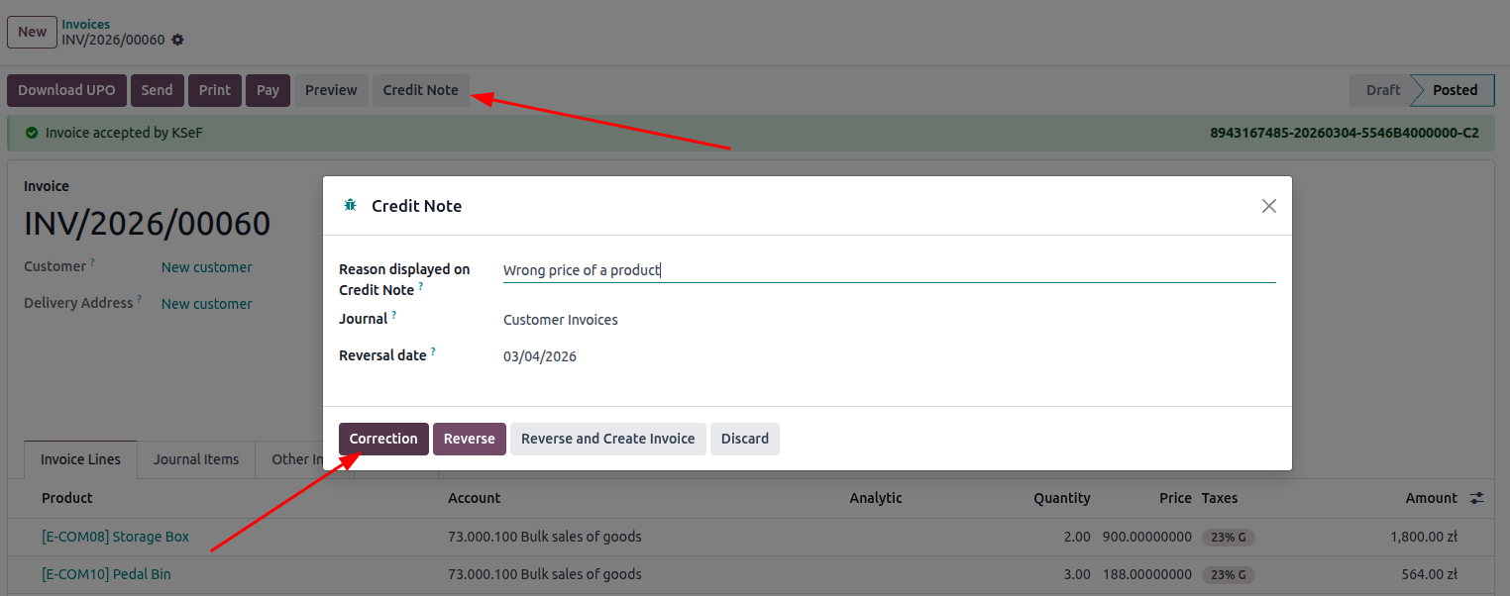Open column settings icon beside Amount header

pos(1476,498)
